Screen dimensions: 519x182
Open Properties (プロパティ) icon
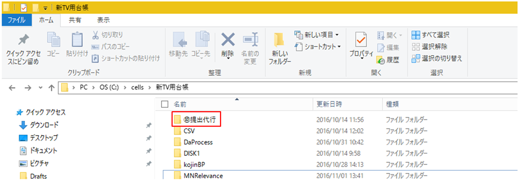[361, 40]
